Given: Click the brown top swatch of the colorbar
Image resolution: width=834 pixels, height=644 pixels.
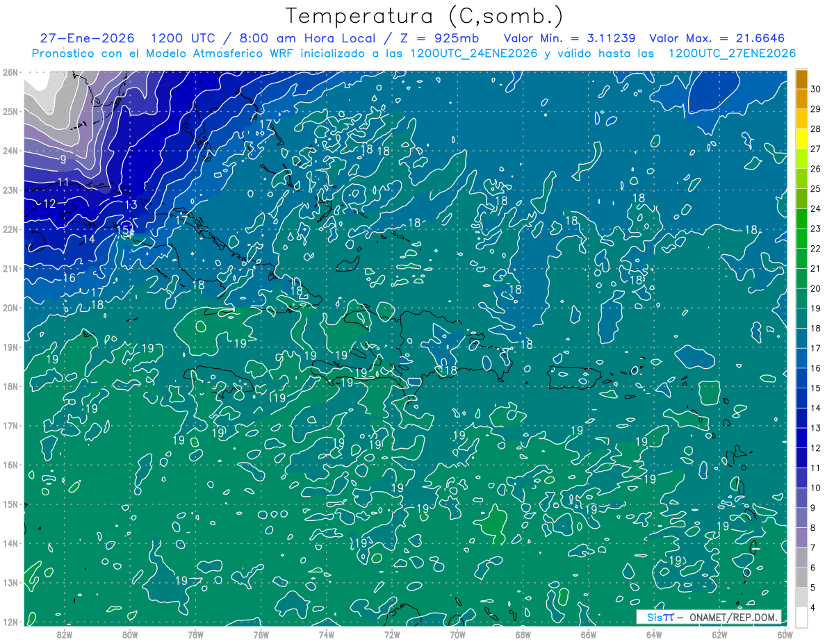Looking at the screenshot, I should pos(801,79).
